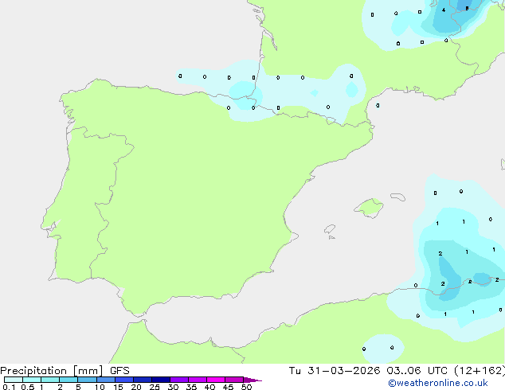This screenshot has width=505, height=390.
Task: Click the "Tu 31-03-2026 03..06 UTC" timestamp text
Action: 368,371
